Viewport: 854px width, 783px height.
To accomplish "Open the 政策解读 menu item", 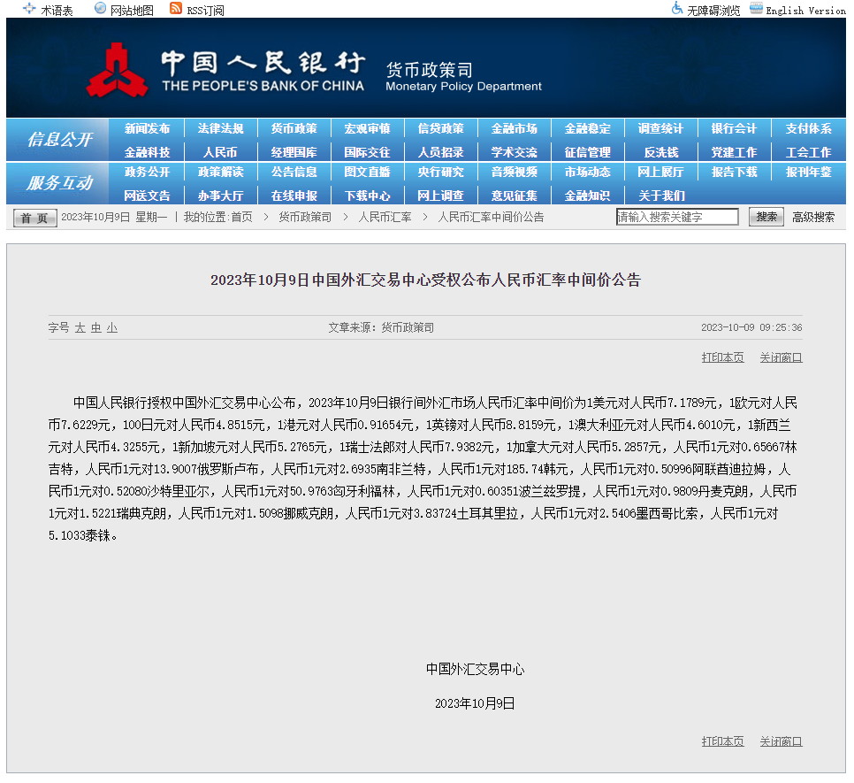I will [x=221, y=173].
